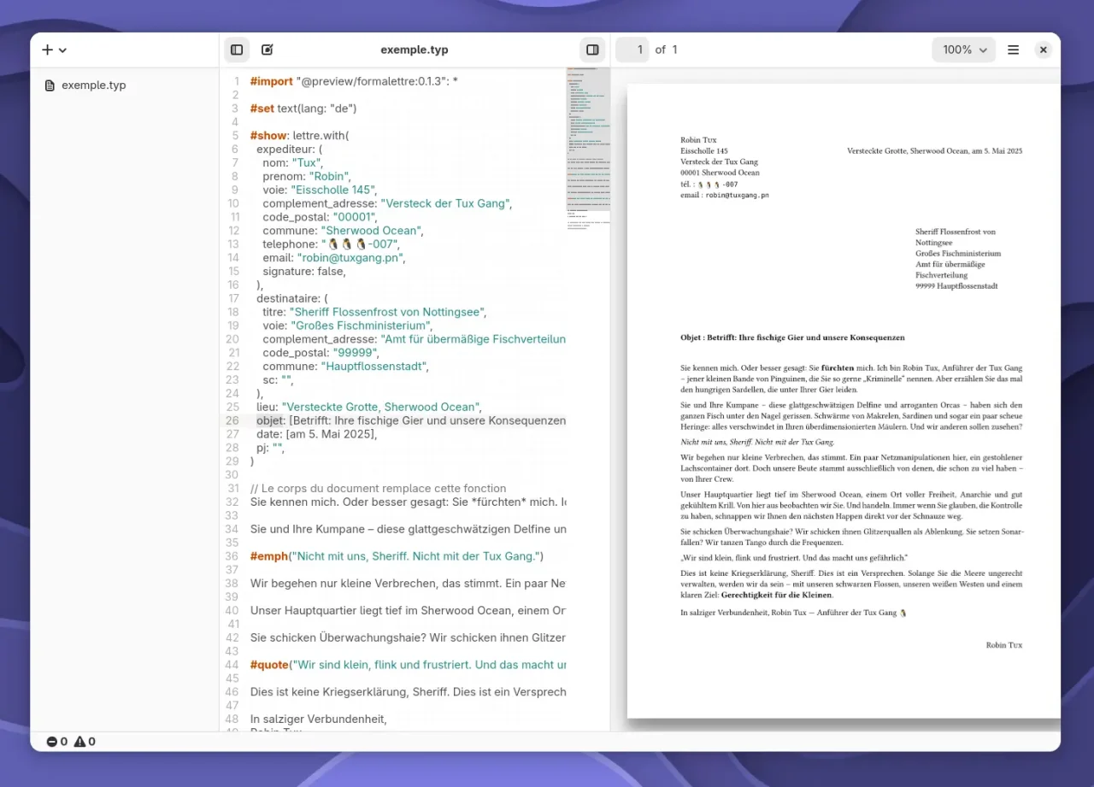The width and height of the screenshot is (1094, 787).
Task: Close the preview with the X button
Action: coord(1043,50)
